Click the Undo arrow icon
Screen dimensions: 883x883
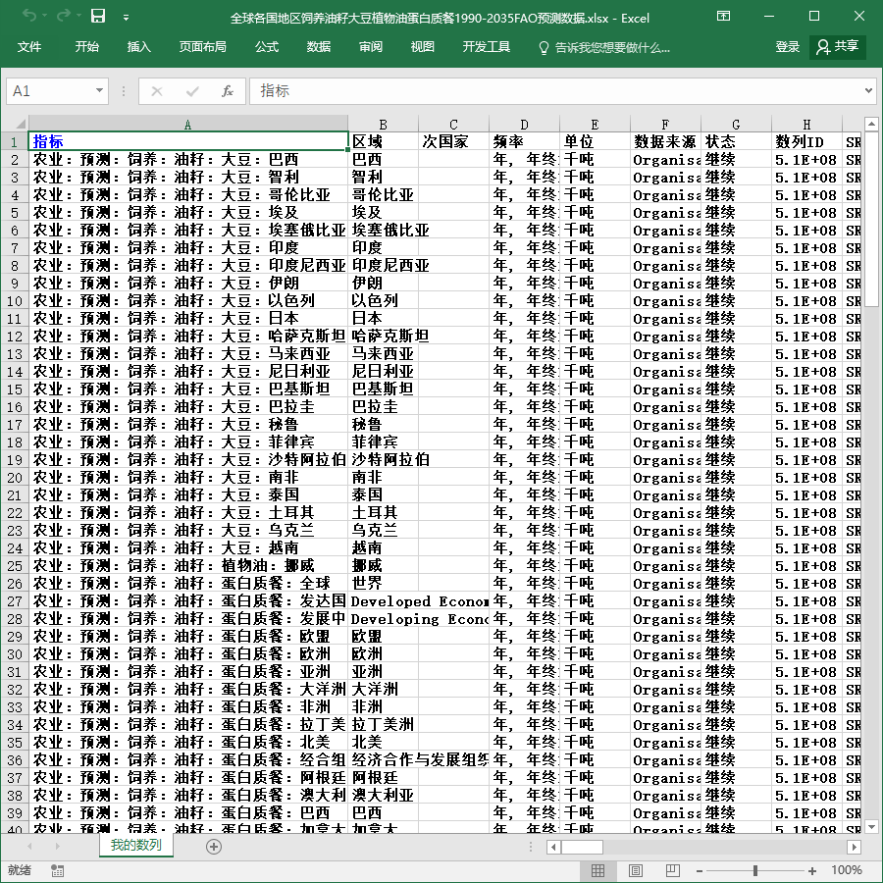pos(29,16)
